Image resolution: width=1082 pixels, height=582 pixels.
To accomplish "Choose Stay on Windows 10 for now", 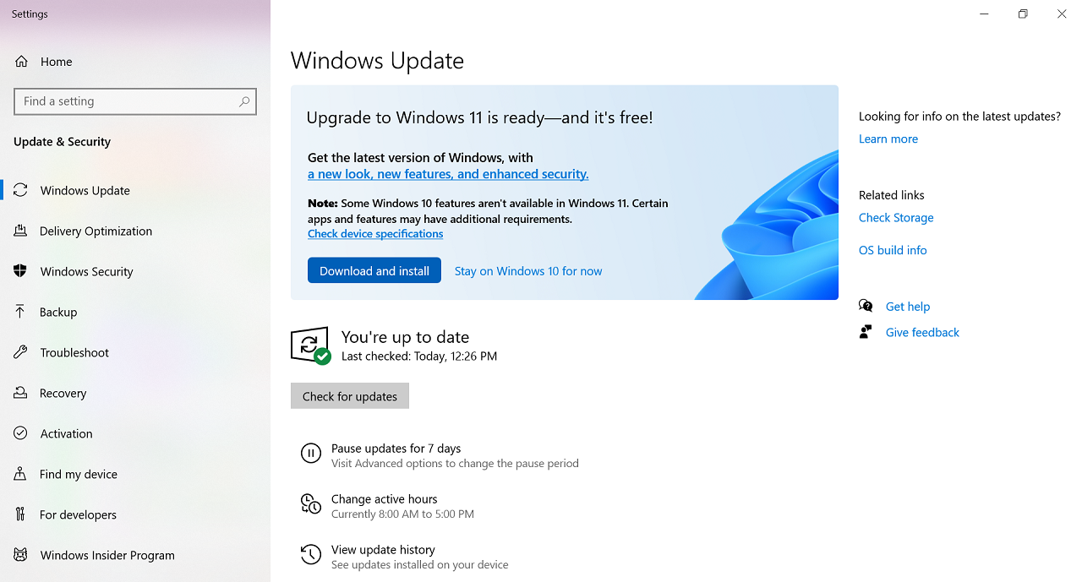I will coord(528,271).
